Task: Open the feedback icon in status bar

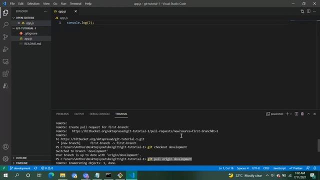Action: tap(308, 168)
